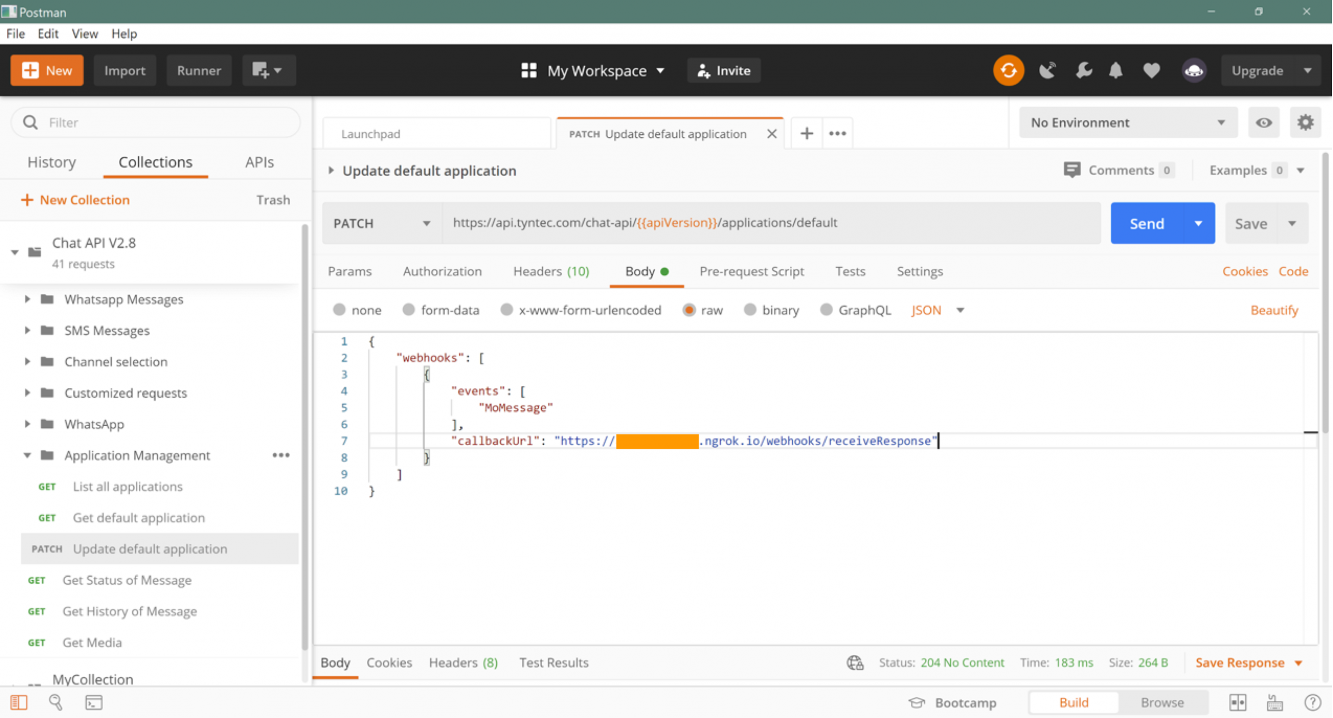
Task: Open the user avatar menu
Action: click(x=1193, y=70)
